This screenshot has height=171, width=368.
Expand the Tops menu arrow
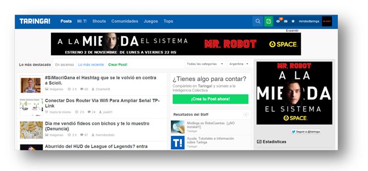tap(175, 21)
